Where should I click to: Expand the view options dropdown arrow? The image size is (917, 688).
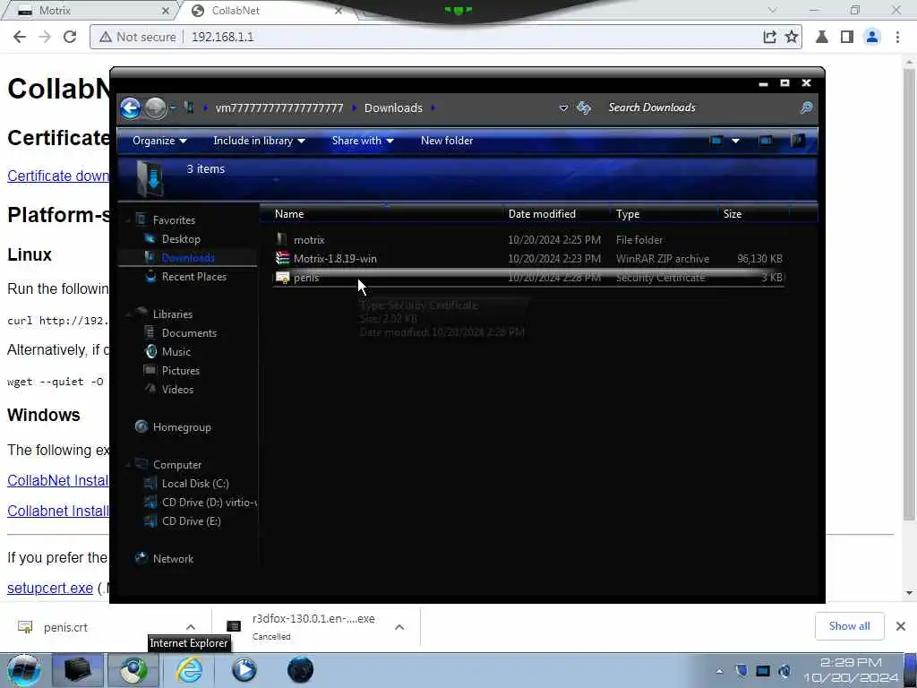point(736,141)
